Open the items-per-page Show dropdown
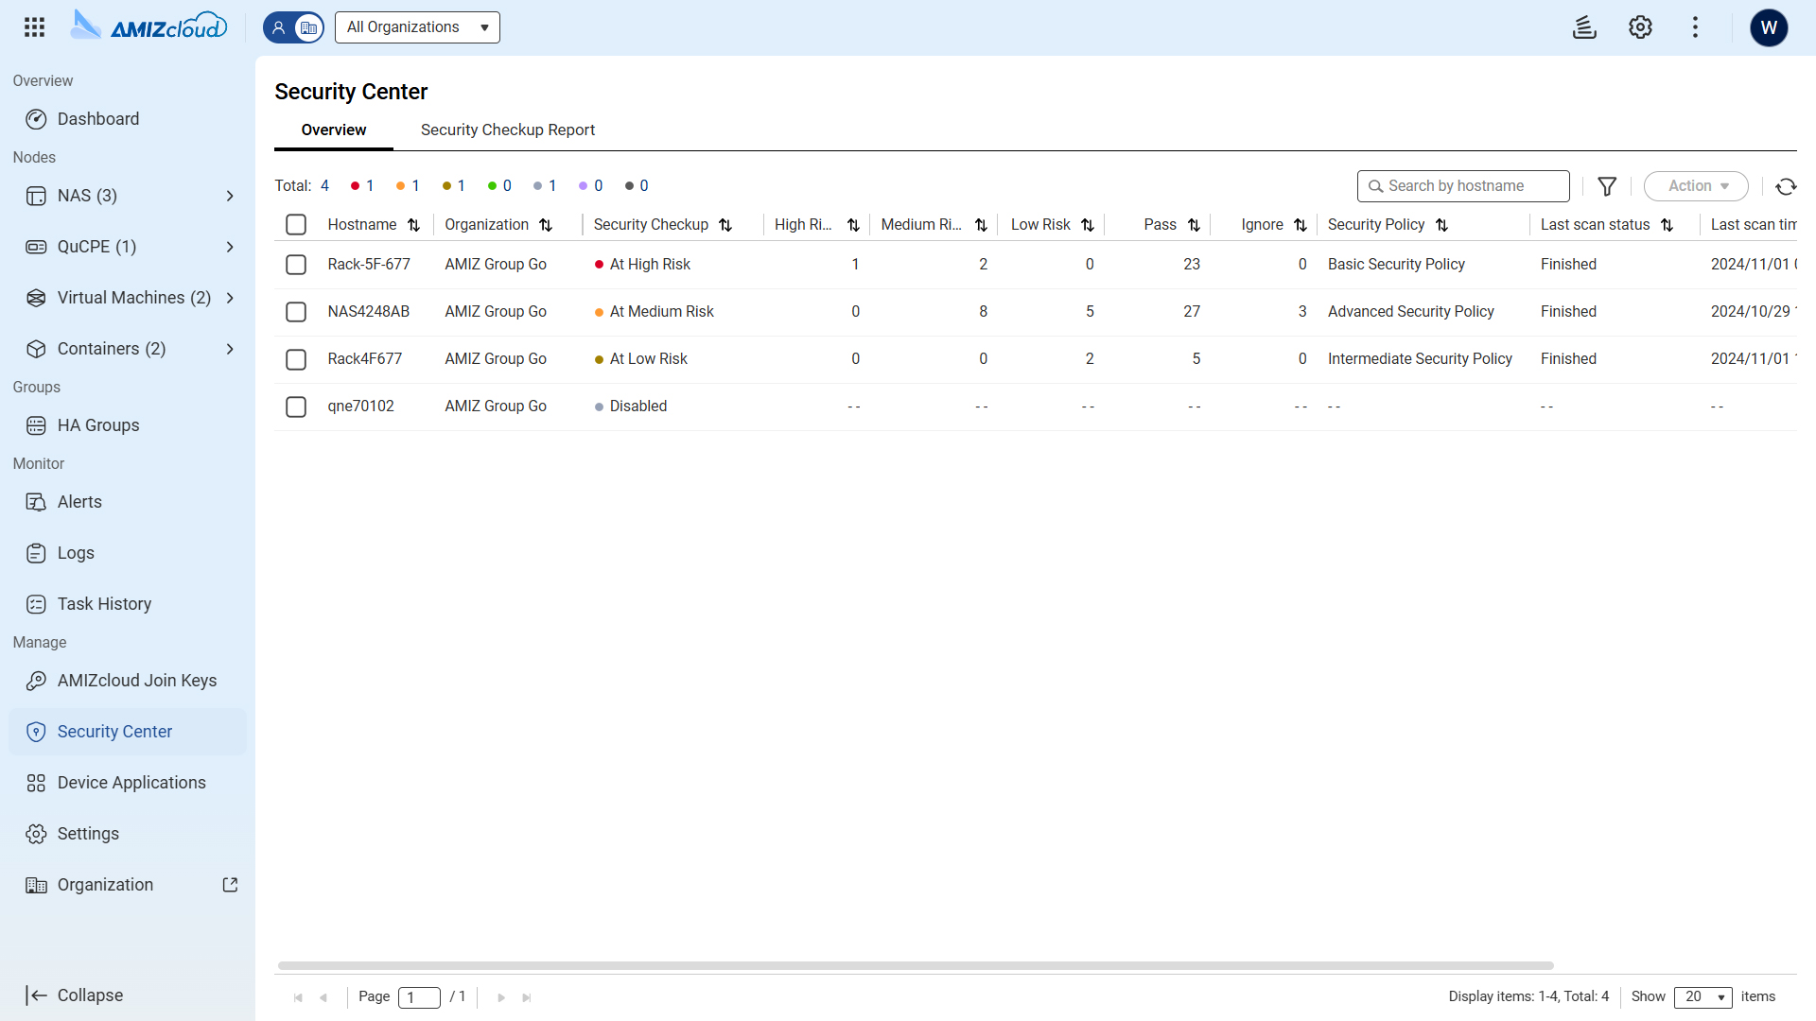Image resolution: width=1816 pixels, height=1021 pixels. pyautogui.click(x=1702, y=996)
